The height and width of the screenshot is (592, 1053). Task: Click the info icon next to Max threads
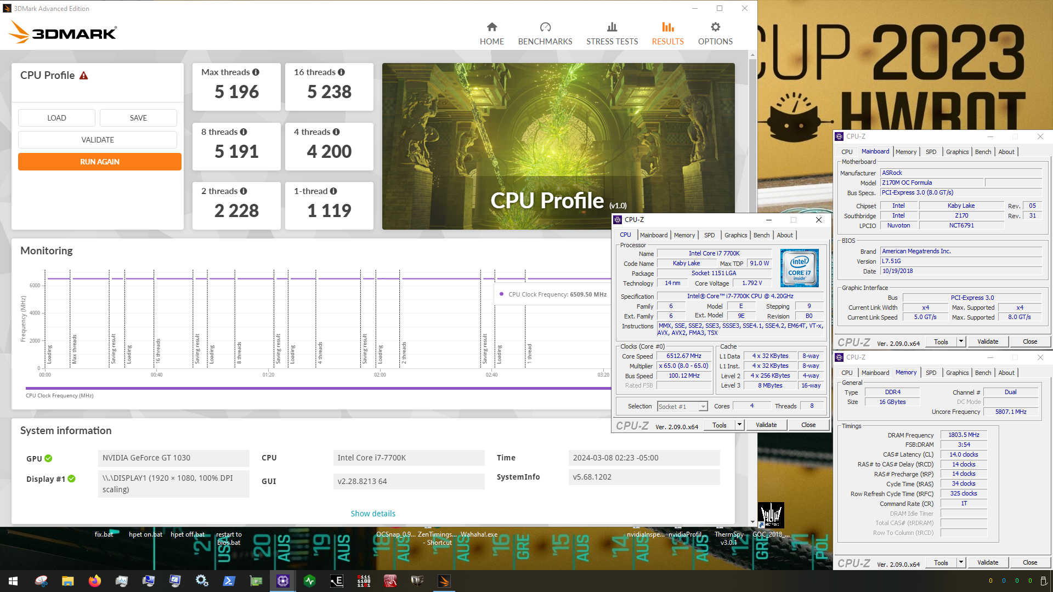(x=256, y=72)
